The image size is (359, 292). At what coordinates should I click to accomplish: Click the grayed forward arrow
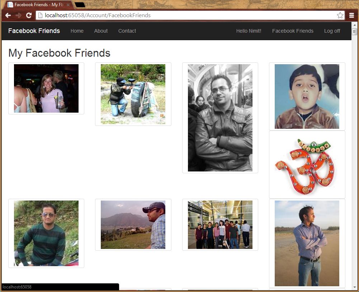pos(18,15)
